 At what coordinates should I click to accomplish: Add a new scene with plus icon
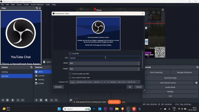tap(3, 100)
